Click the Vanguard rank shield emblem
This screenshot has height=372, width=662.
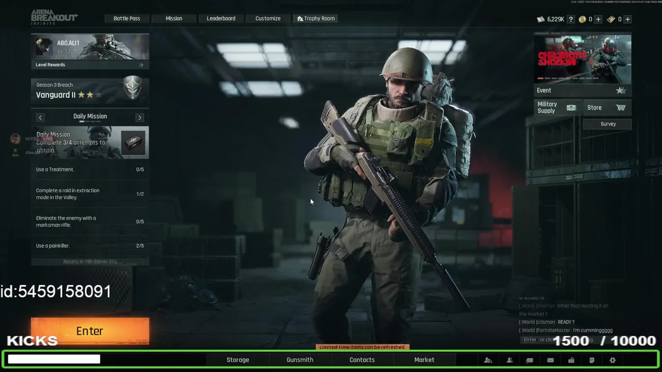pos(132,87)
